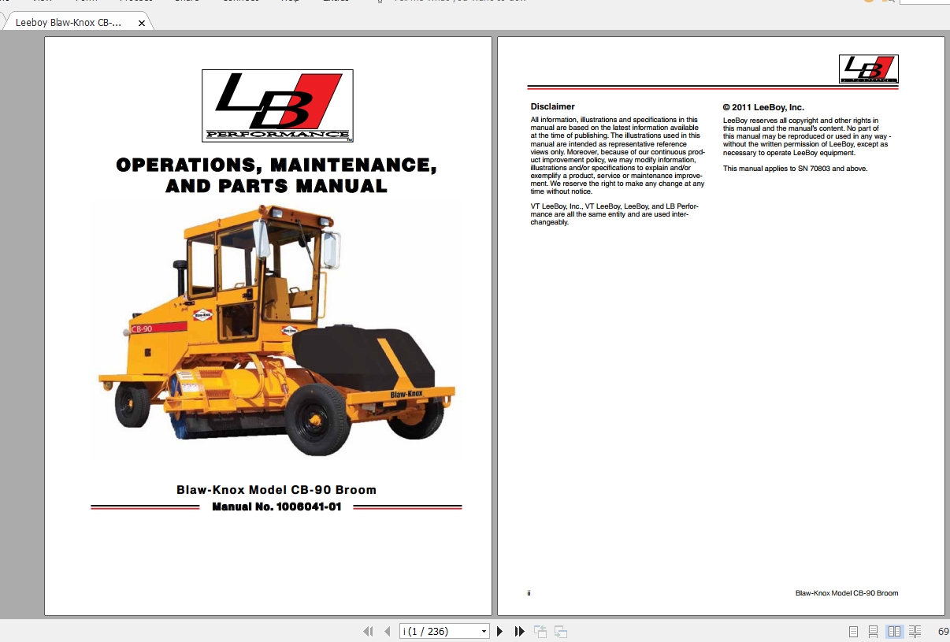Click the Disclaimer heading on page ii

point(553,106)
